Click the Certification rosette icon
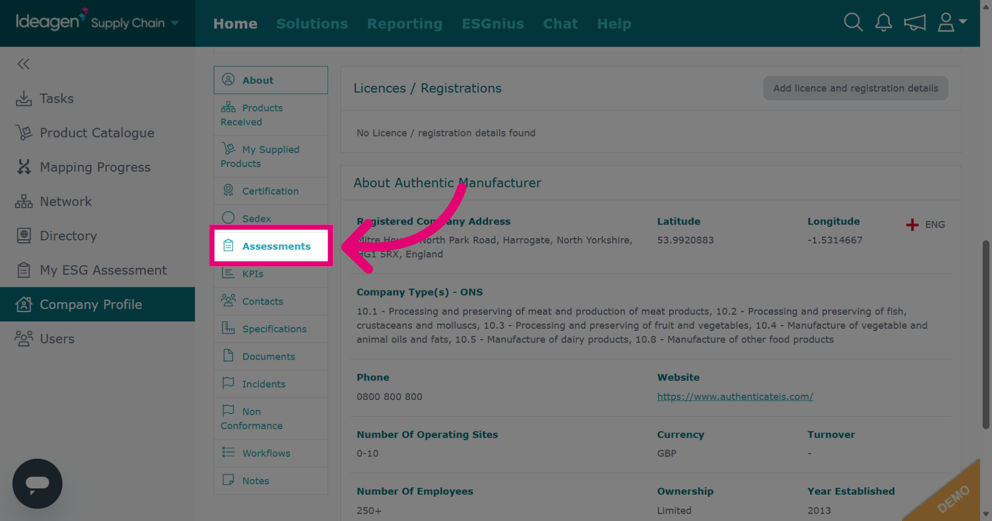 228,190
